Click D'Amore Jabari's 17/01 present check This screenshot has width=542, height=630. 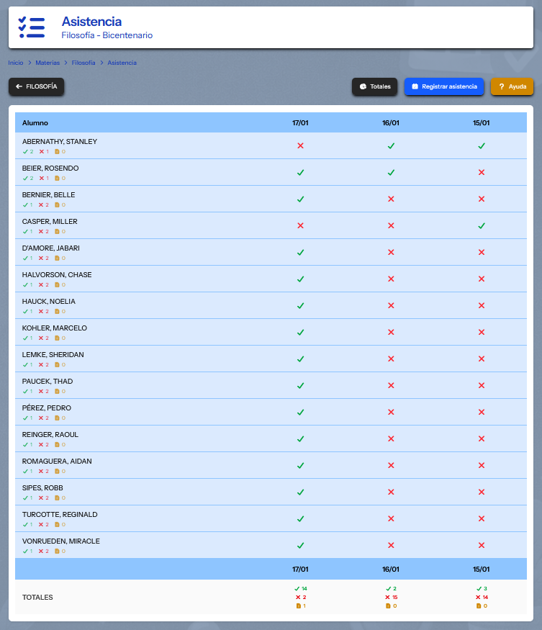(300, 252)
